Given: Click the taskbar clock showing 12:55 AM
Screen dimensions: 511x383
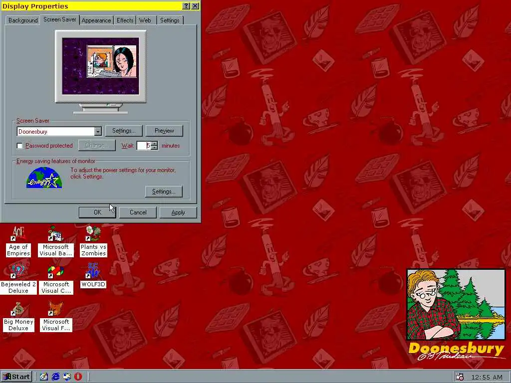Looking at the screenshot, I should (x=487, y=377).
